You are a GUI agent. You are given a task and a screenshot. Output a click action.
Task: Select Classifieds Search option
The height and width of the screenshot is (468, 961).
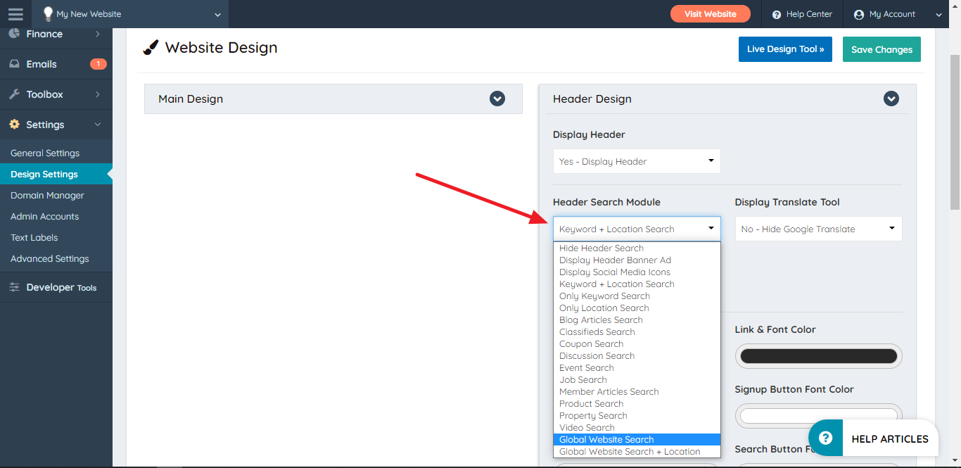(637, 331)
